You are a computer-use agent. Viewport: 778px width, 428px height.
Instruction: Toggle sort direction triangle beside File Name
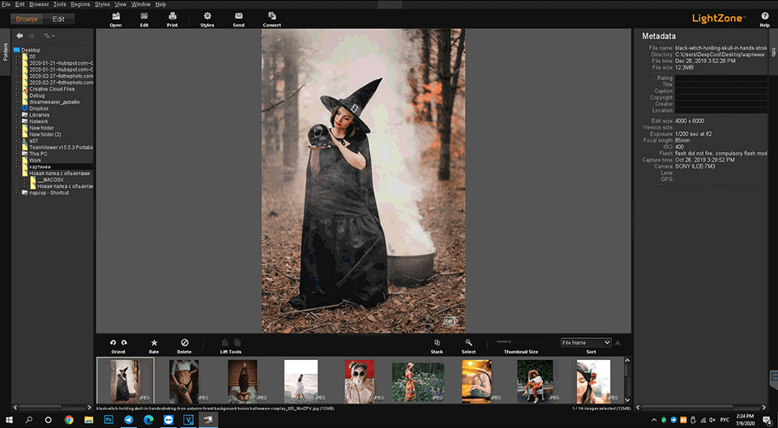coord(618,342)
